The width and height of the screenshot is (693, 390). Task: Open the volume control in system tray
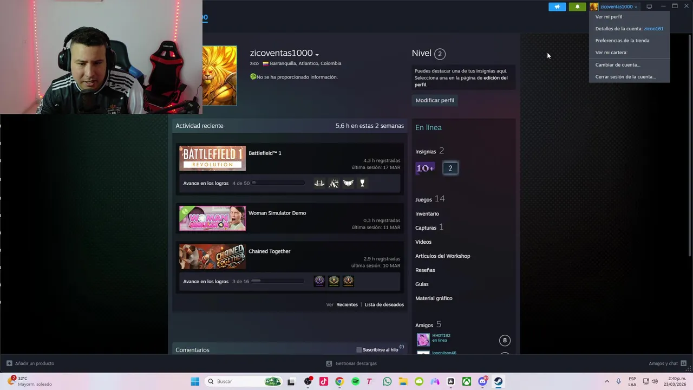tap(655, 381)
